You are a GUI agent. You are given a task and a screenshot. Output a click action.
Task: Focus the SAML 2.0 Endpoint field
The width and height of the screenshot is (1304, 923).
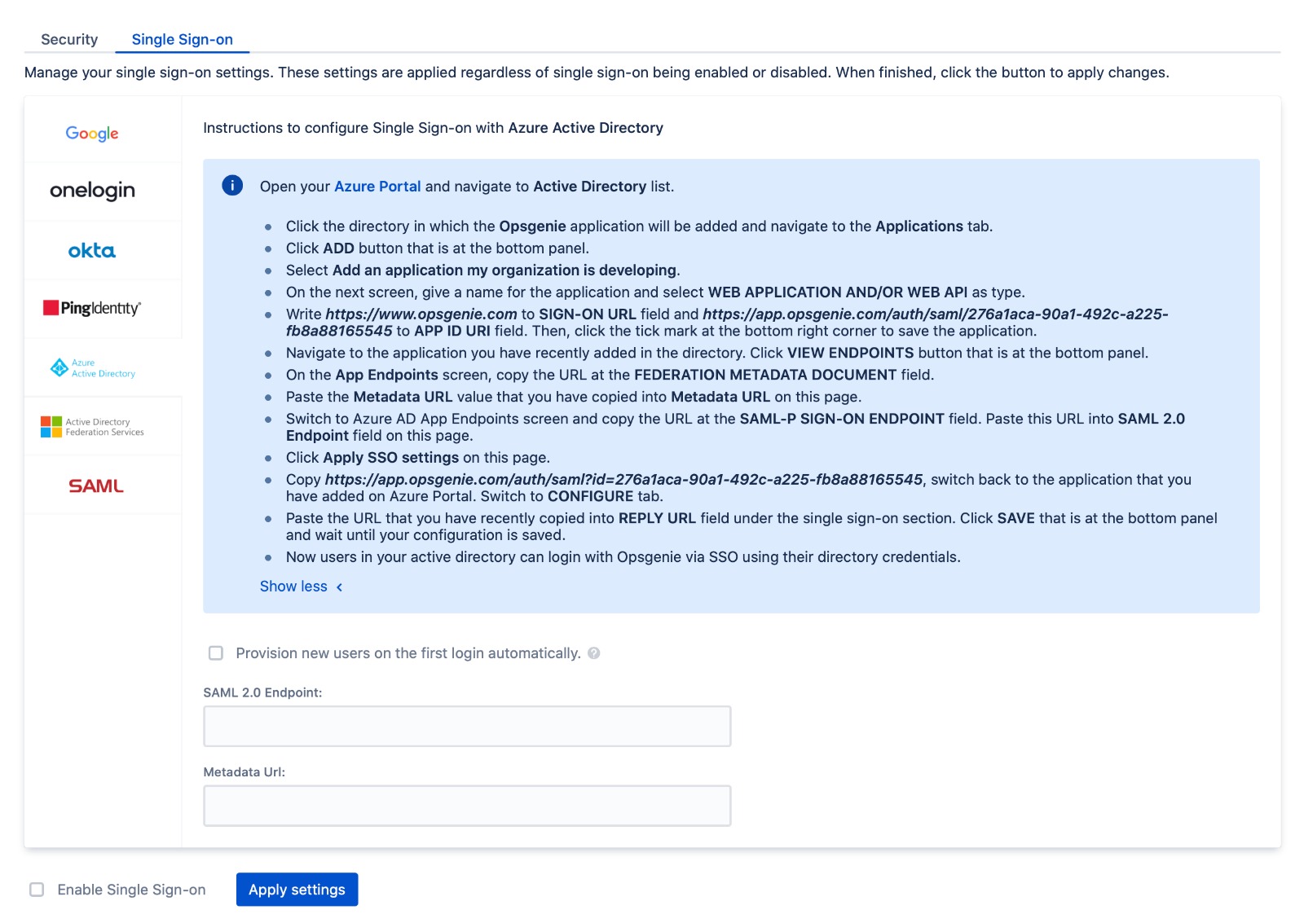tap(467, 726)
